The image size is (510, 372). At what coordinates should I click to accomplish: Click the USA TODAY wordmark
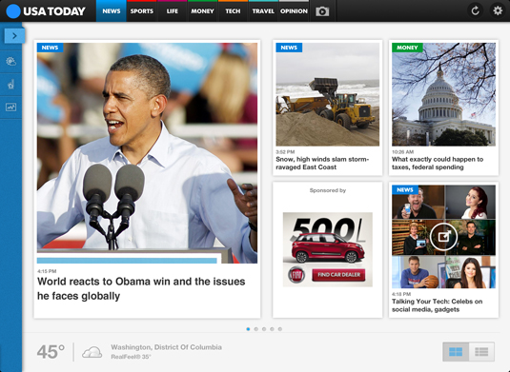point(54,11)
